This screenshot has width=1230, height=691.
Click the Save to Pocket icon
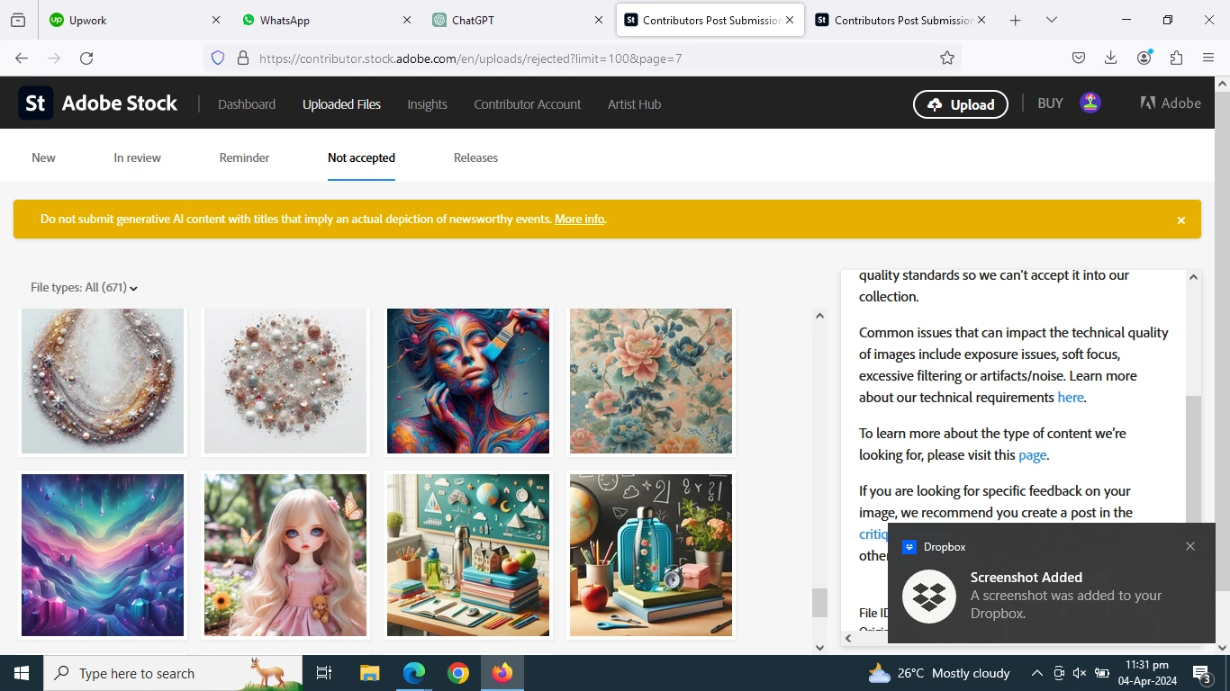tap(1078, 58)
